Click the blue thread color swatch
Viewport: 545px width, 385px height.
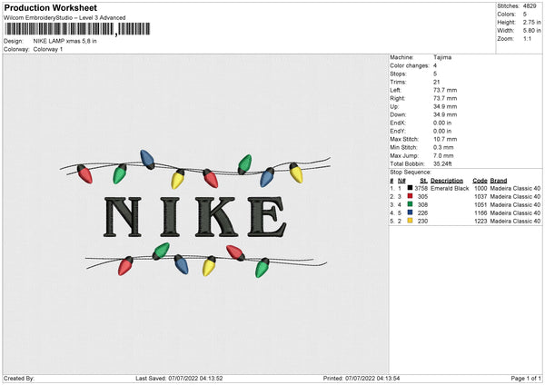coord(411,212)
